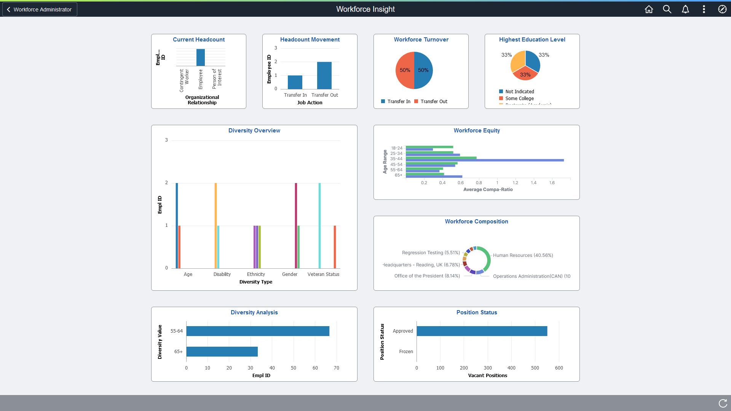Open the Headcount Movement chart details

coord(310,71)
